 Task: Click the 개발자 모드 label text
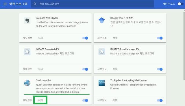point(169,4)
